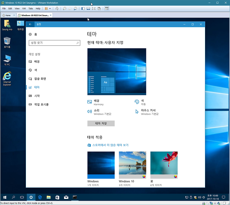Toggle the VMware library sidebar icon
Screen dimensions: 230x205
point(83,9)
